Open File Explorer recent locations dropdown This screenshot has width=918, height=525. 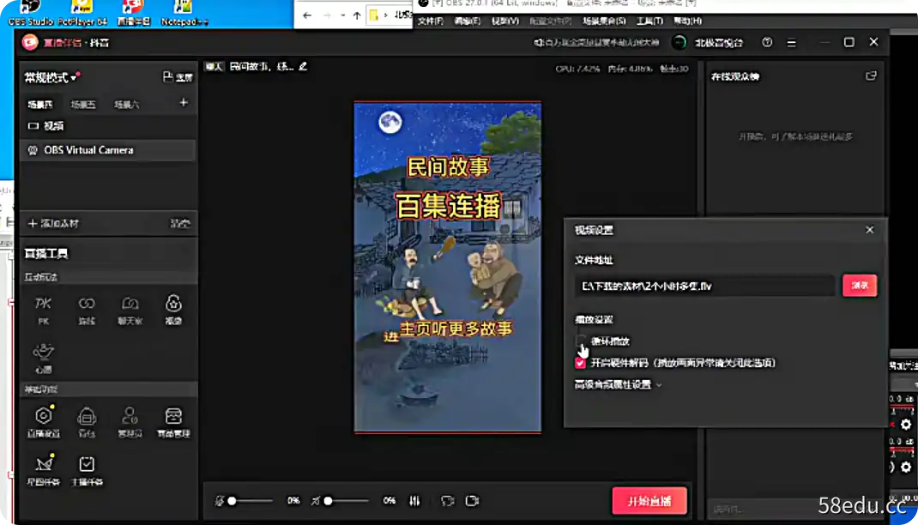(342, 15)
